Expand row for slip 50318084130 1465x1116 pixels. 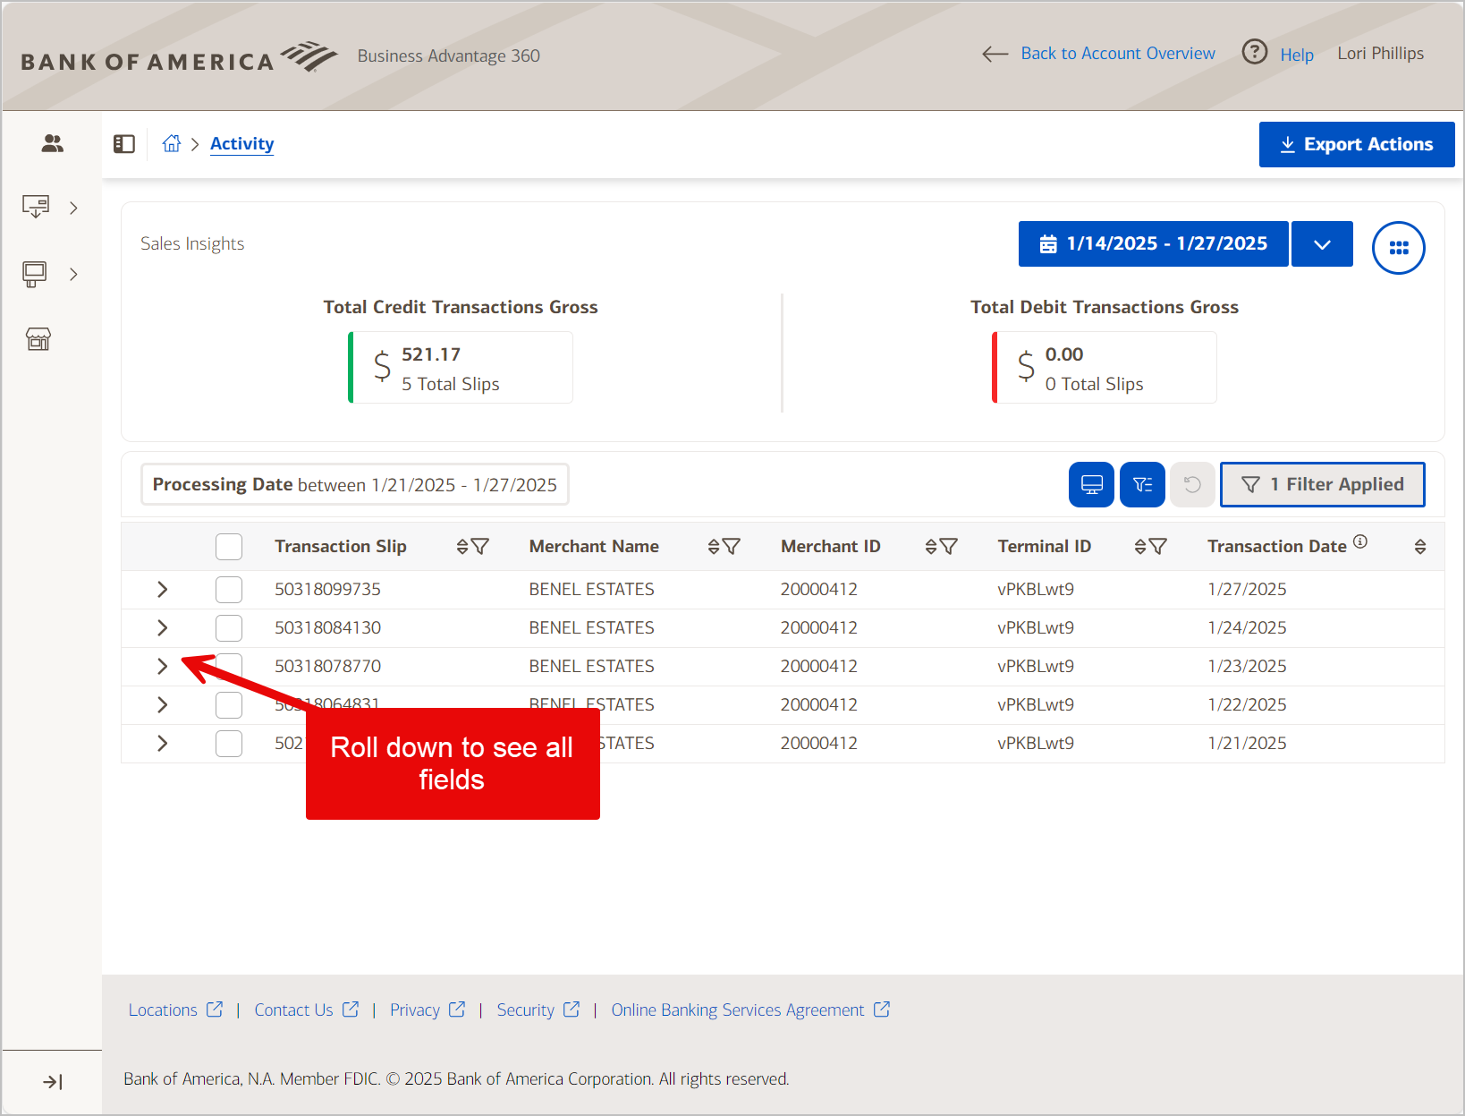(162, 627)
